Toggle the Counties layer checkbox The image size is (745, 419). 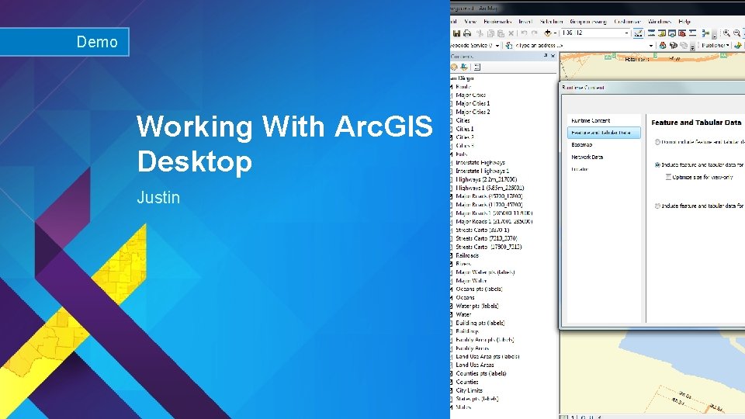(451, 382)
